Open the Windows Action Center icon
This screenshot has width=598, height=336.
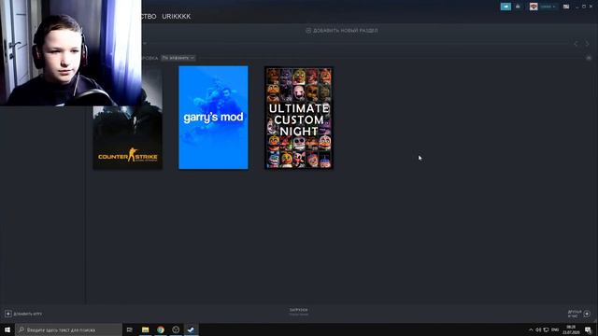(588, 329)
